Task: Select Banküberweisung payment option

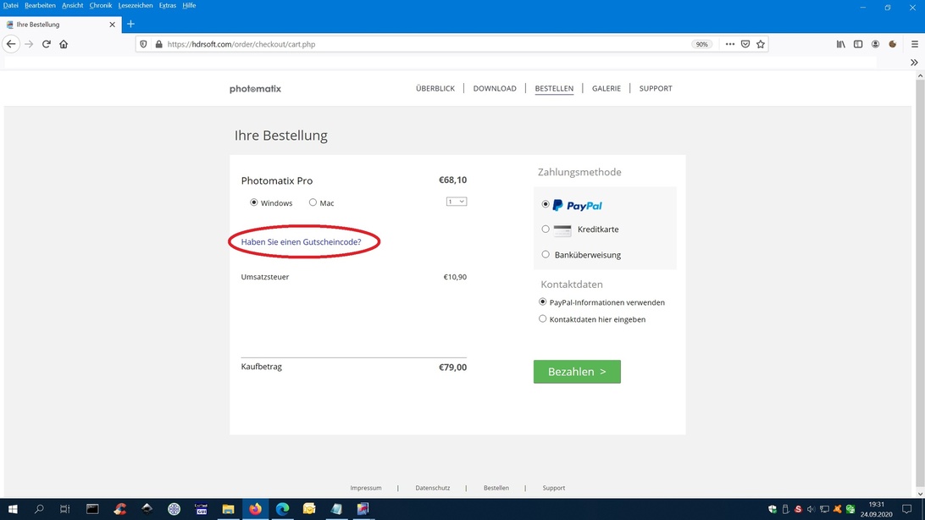Action: (x=546, y=255)
